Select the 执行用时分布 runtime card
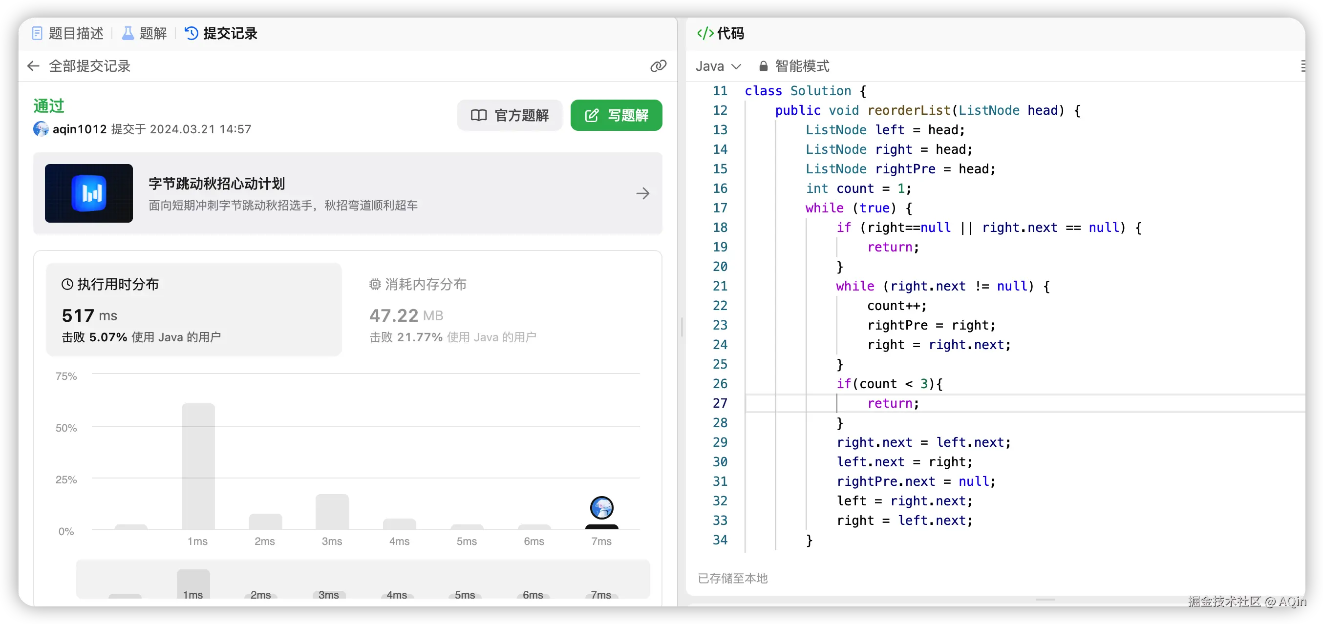Image resolution: width=1323 pixels, height=624 pixels. (193, 310)
